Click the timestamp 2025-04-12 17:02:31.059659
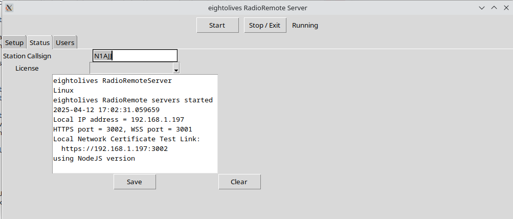The image size is (513, 219). (106, 109)
